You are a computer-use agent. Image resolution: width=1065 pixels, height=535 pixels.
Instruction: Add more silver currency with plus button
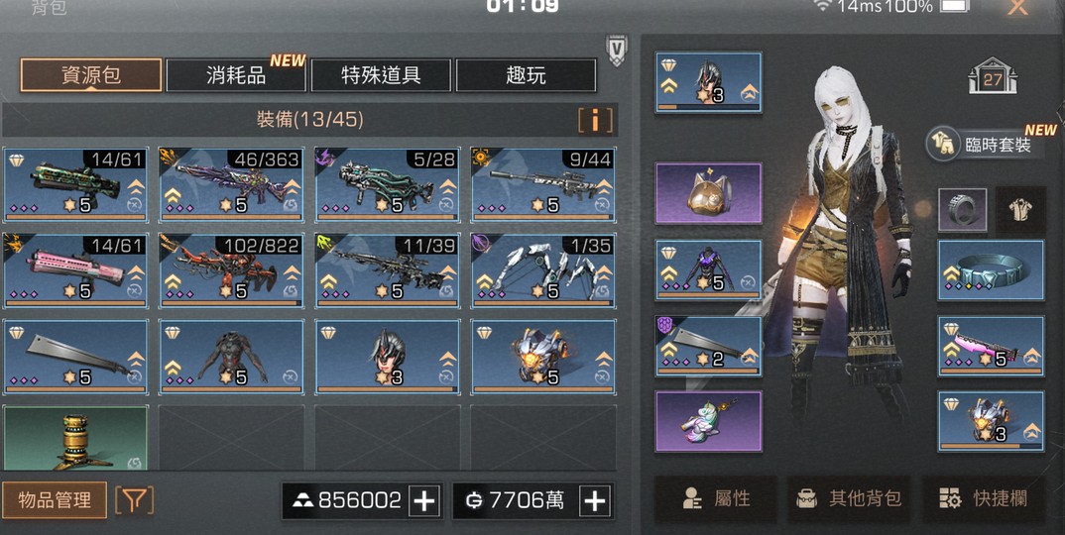point(424,501)
